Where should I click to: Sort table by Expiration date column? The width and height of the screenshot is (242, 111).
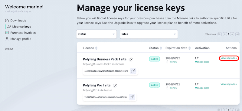pyautogui.click(x=190, y=48)
